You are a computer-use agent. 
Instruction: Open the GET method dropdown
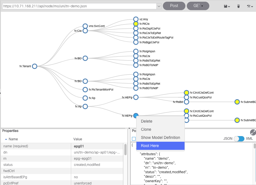point(198,6)
